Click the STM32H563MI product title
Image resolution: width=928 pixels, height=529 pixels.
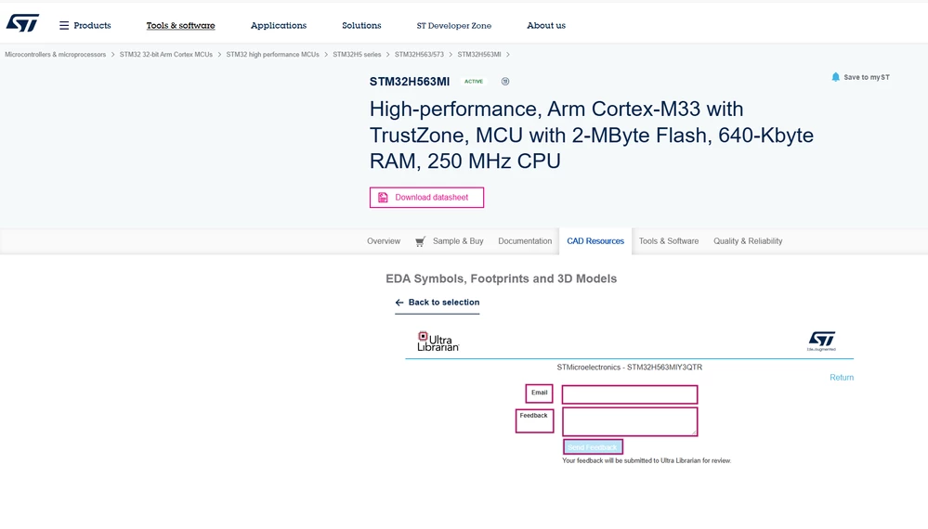coord(410,82)
